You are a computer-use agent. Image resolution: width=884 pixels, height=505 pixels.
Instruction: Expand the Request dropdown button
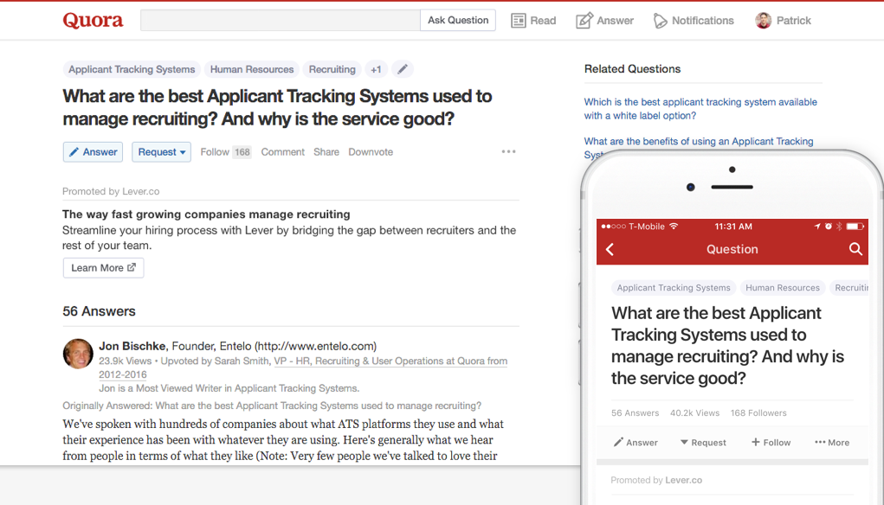tap(162, 152)
